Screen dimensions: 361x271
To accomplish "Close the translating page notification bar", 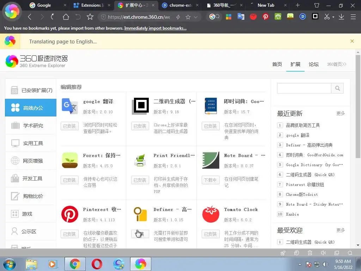I will 352,41.
